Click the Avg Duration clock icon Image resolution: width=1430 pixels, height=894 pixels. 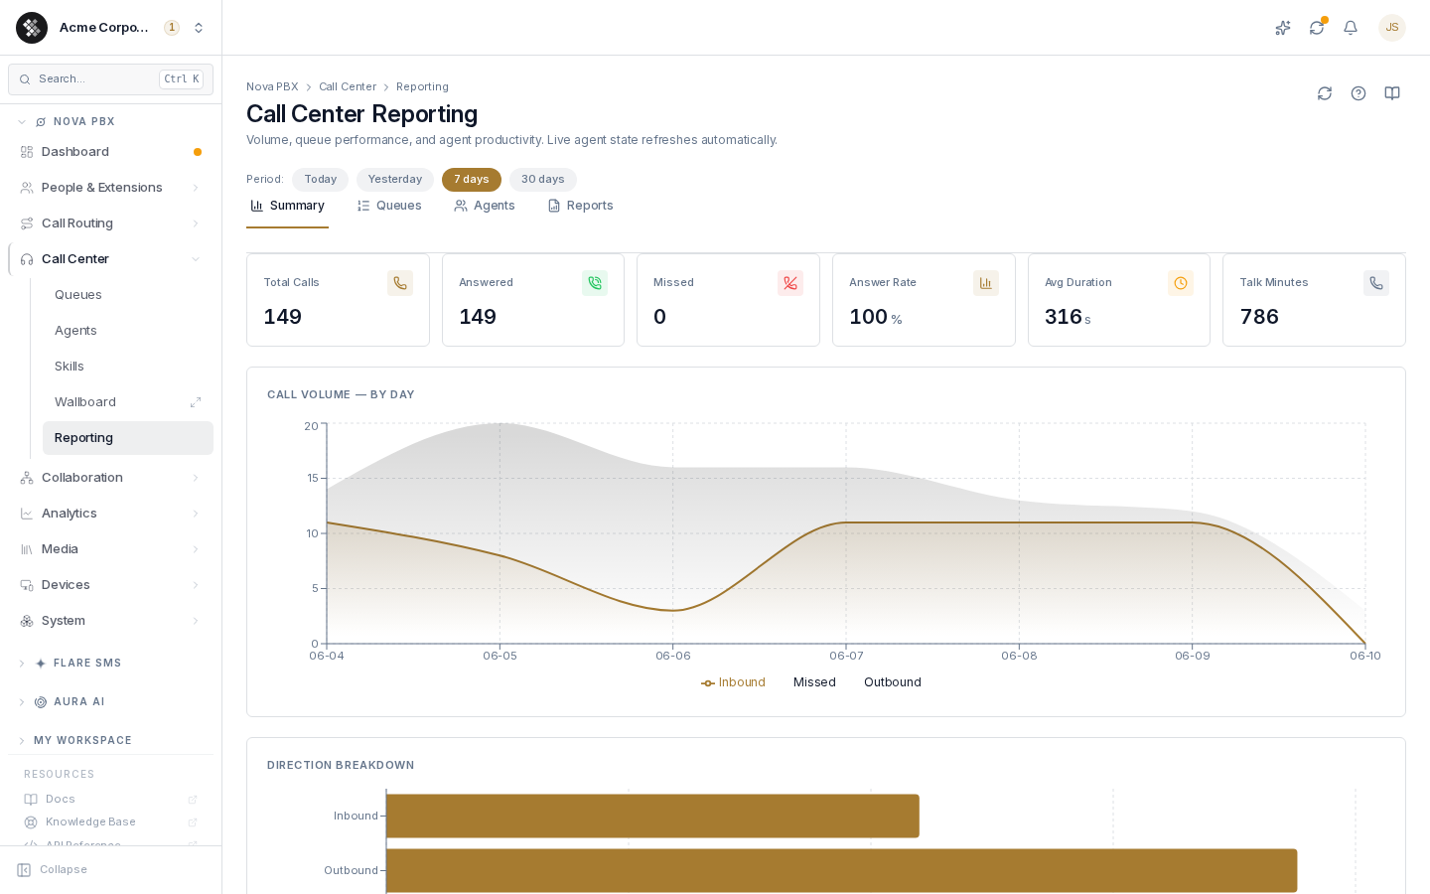[1181, 283]
